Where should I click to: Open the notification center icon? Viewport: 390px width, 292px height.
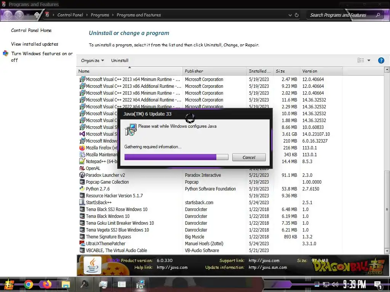[378, 285]
